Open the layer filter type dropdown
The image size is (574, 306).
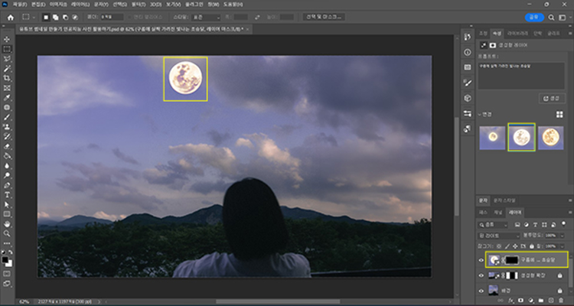493,224
